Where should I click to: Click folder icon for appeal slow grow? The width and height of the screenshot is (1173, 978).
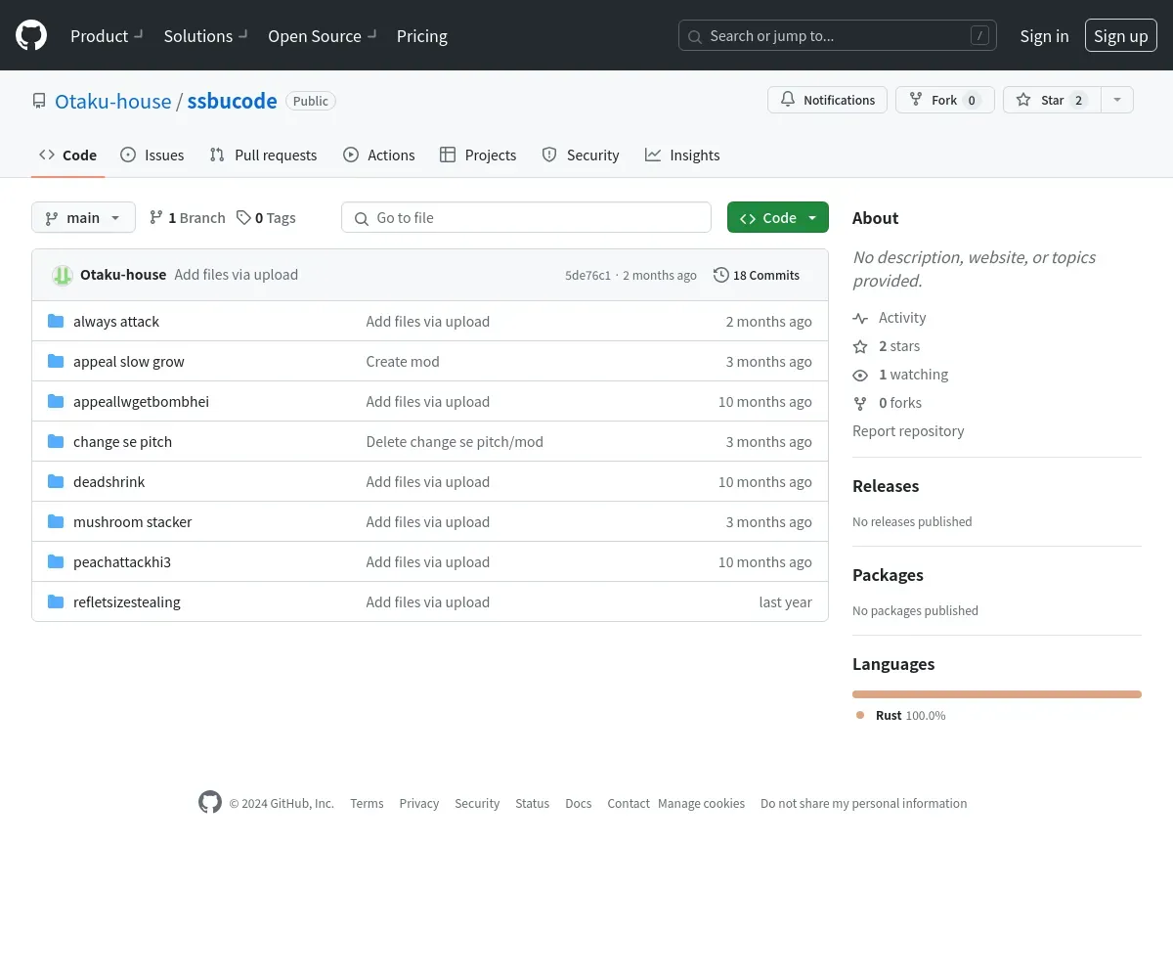(x=56, y=361)
